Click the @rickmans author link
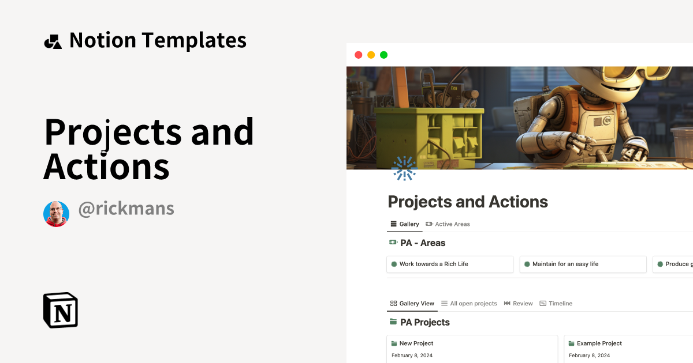Viewport: 693px width, 363px height. (x=126, y=209)
